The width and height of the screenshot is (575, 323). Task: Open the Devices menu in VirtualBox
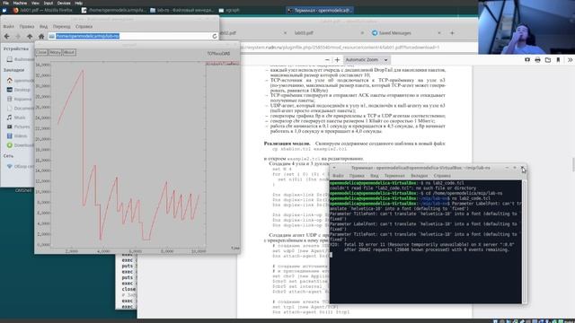(x=64, y=3)
